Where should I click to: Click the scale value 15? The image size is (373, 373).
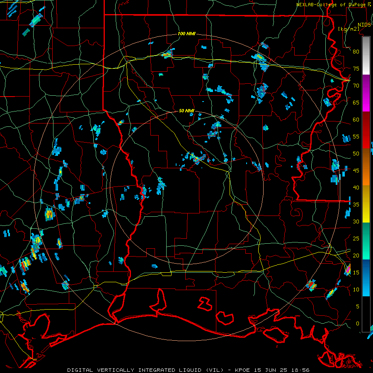pyautogui.click(x=356, y=273)
